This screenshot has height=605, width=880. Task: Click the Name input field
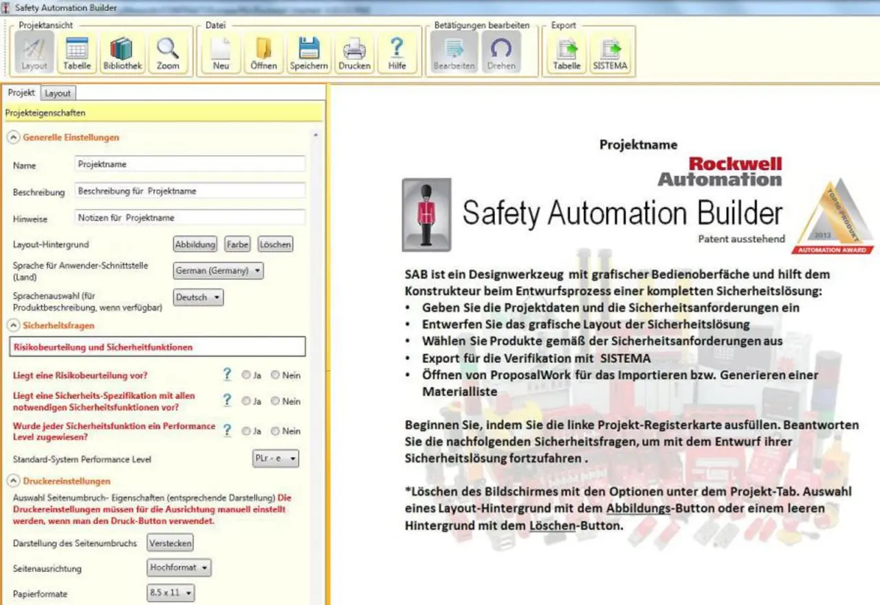click(x=190, y=164)
